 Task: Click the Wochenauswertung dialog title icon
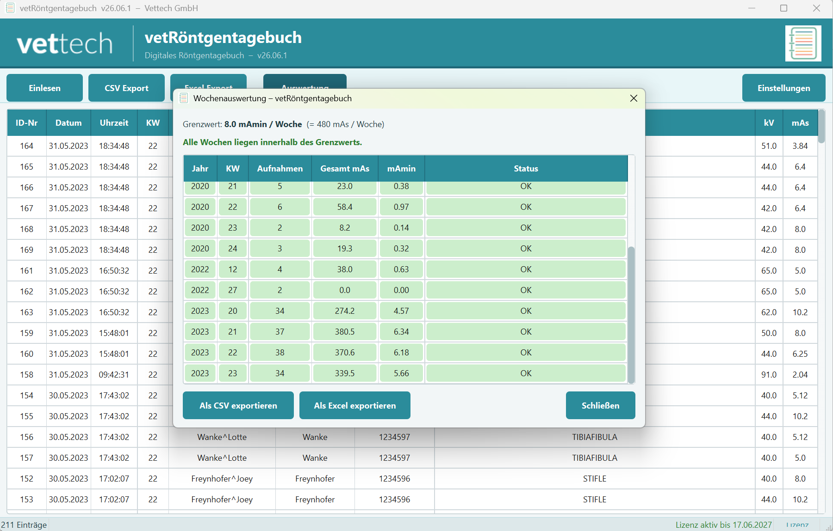[x=184, y=98]
